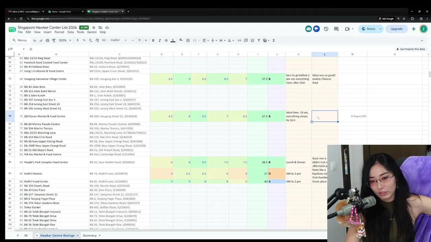
Task: Open the Name box L79 dropdown
Action: (x=24, y=49)
